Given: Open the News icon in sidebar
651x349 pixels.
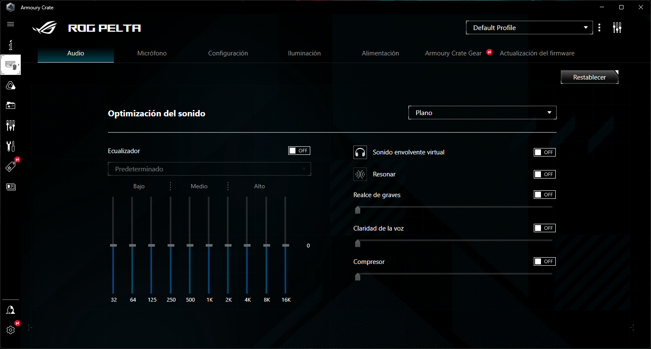Looking at the screenshot, I should point(11,187).
